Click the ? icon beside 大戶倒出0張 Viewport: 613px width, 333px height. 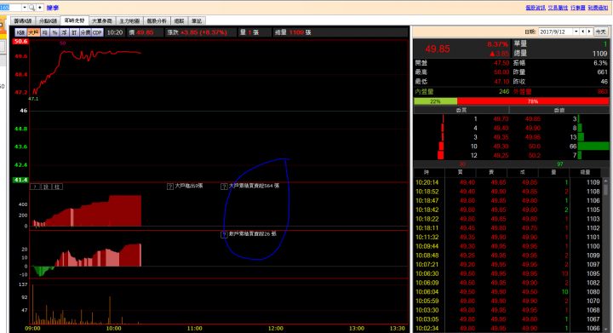170,187
